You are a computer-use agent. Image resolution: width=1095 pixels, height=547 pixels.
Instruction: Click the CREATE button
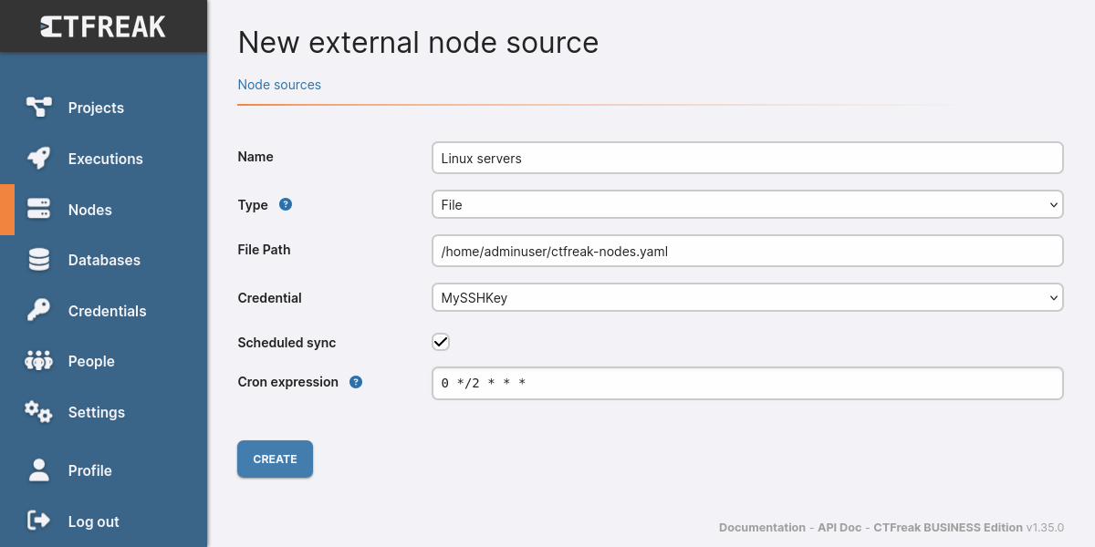pos(275,459)
